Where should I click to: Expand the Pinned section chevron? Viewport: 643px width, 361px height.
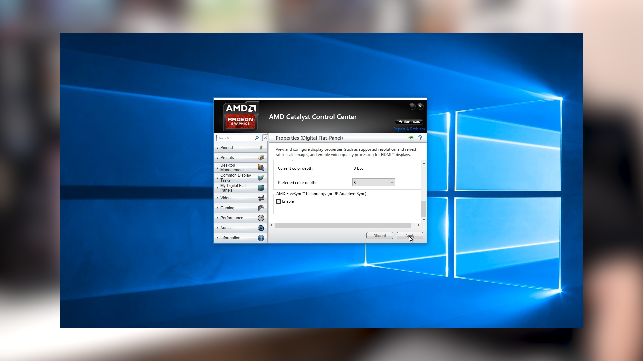tap(218, 148)
